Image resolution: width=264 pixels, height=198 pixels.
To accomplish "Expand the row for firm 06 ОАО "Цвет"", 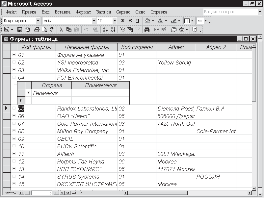I will [x=14, y=116].
